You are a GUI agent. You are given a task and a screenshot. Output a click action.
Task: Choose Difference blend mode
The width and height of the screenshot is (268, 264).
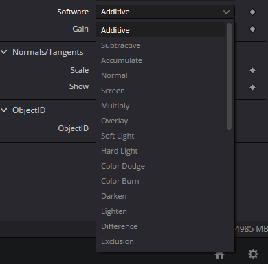pyautogui.click(x=161, y=226)
